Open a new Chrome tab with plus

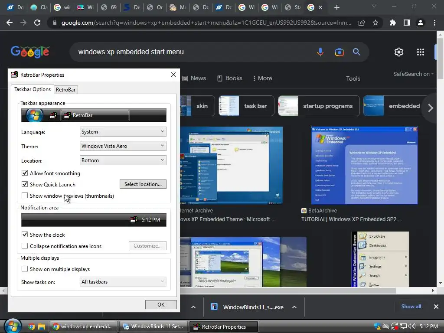click(336, 8)
